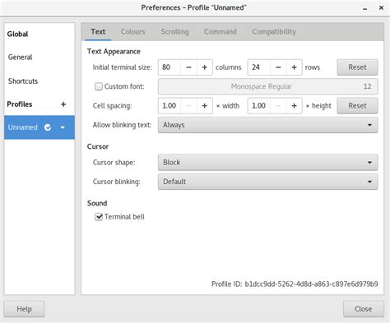This screenshot has height=323, width=390.
Task: Uncheck the Terminal bell checkbox
Action: point(99,217)
